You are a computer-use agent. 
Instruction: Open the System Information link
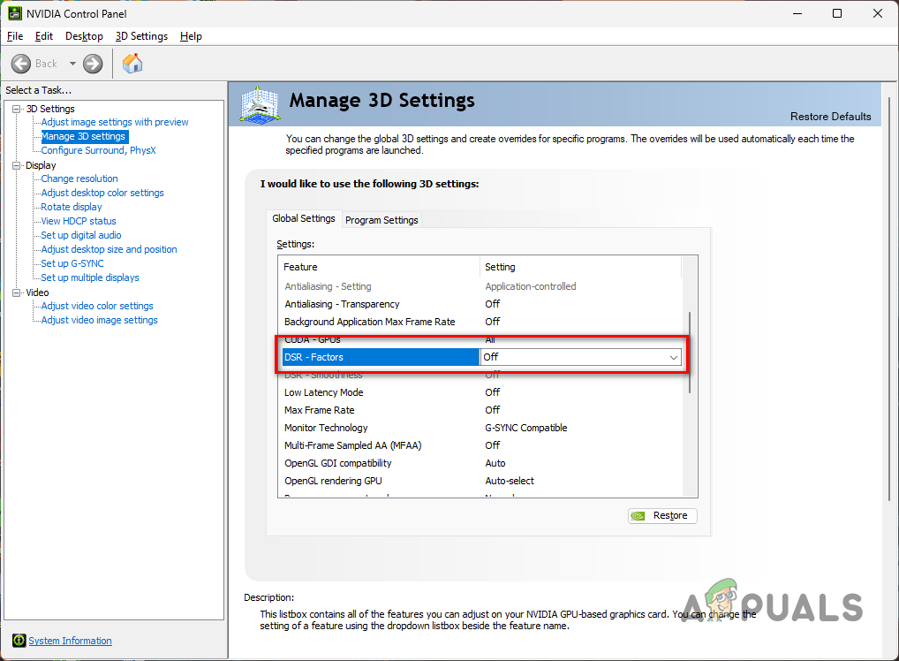[x=70, y=641]
